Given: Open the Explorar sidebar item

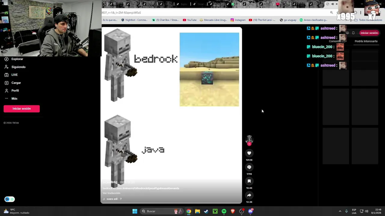Looking at the screenshot, I should (14, 59).
